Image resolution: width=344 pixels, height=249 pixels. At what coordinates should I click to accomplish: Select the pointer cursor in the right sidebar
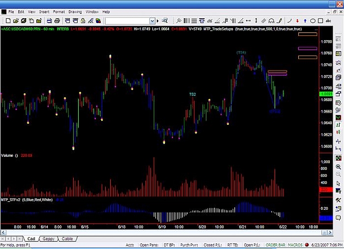(x=338, y=183)
